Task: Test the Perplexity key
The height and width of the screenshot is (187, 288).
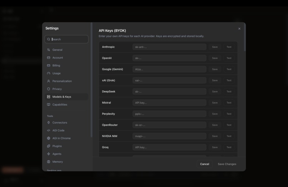Action: pos(229,114)
